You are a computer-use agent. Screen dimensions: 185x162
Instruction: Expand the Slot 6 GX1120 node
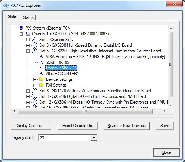pos(28,91)
